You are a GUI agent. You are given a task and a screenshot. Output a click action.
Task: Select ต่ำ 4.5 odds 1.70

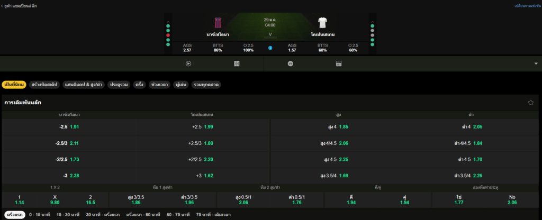[472, 159]
